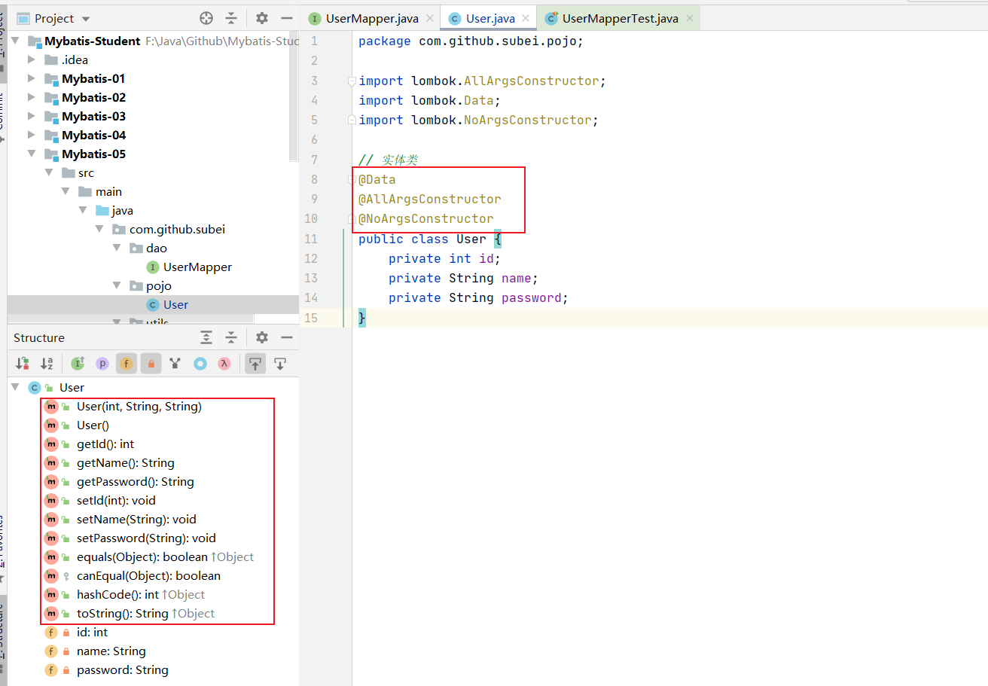Screen dimensions: 988x686
Task: Click Select Opened File crosshair icon in Project panel
Action: point(206,18)
